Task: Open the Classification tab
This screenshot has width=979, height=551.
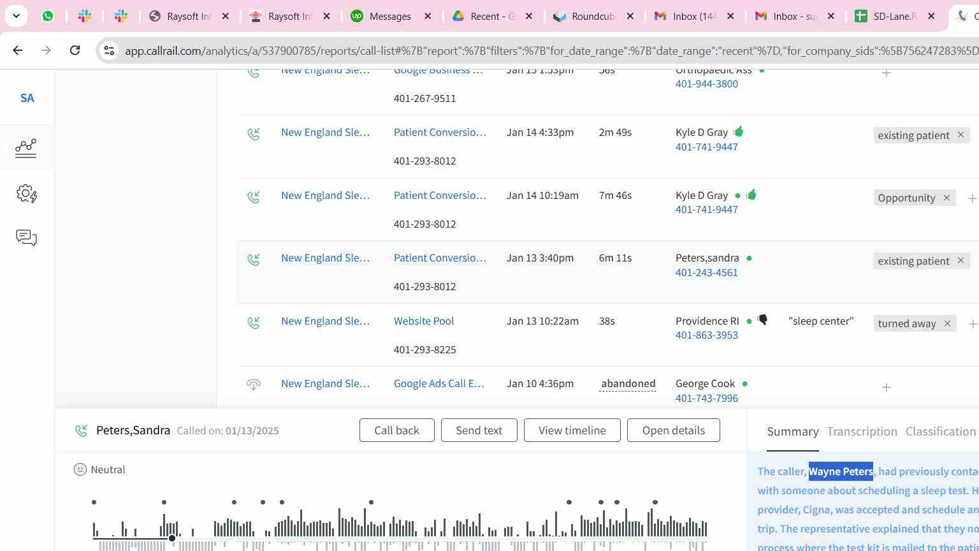Action: (x=941, y=432)
